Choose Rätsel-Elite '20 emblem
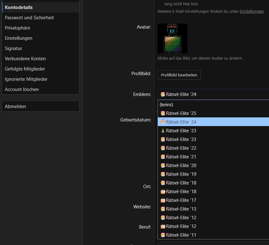Viewport: 269px width, 245px height. coord(213,166)
